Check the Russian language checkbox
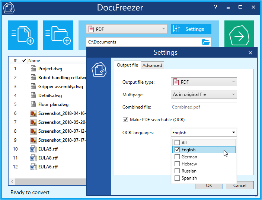Viewport: 262px width, 200px height. click(177, 171)
